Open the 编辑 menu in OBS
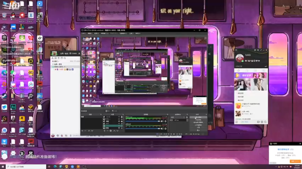The height and width of the screenshot is (169, 302). pyautogui.click(x=90, y=33)
